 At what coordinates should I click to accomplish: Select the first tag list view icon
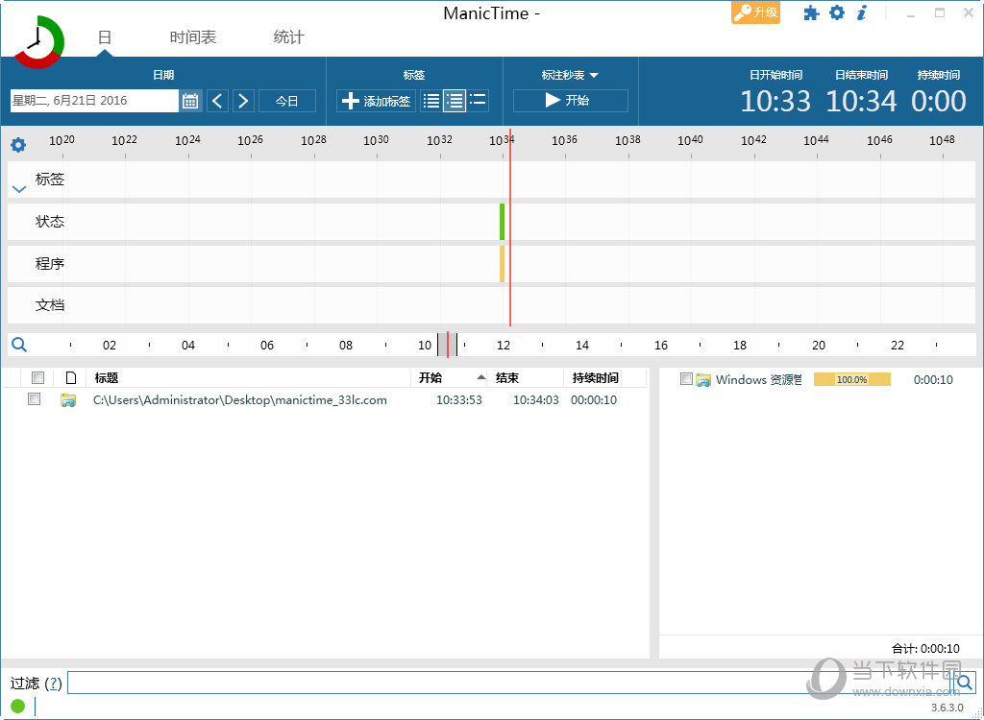point(431,101)
